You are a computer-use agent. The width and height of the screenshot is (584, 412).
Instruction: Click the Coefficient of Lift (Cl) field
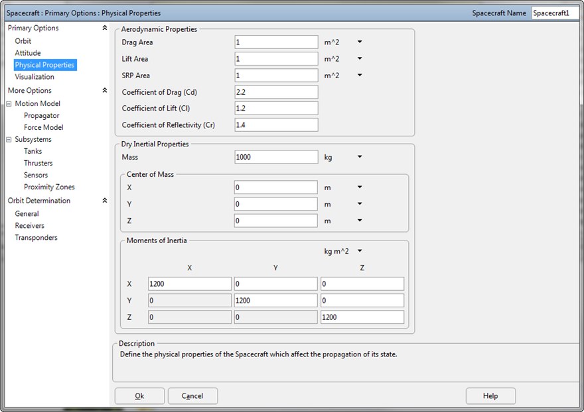[x=276, y=108]
